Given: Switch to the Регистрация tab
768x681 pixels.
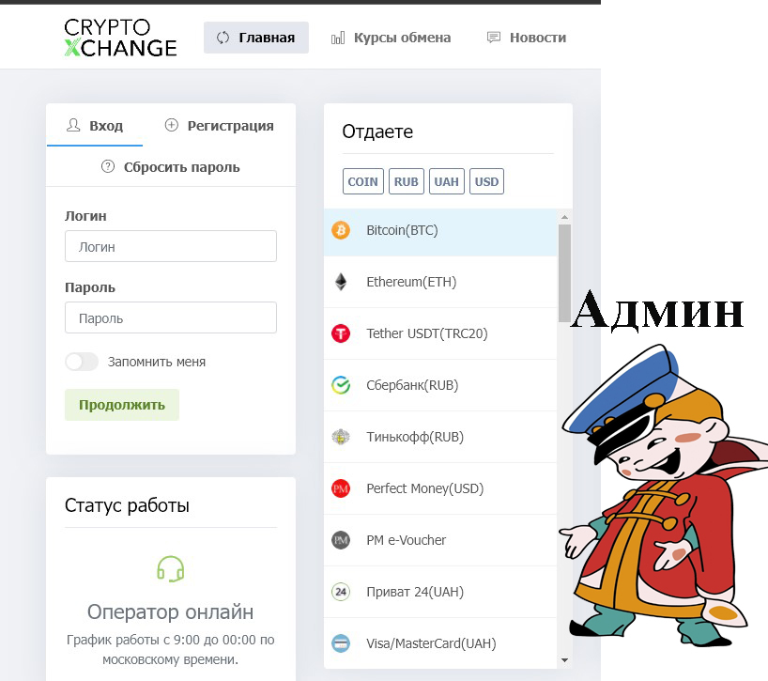Looking at the screenshot, I should [x=220, y=126].
